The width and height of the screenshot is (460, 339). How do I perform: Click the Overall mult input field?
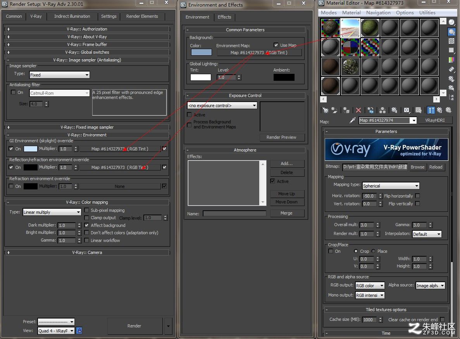[x=367, y=225]
